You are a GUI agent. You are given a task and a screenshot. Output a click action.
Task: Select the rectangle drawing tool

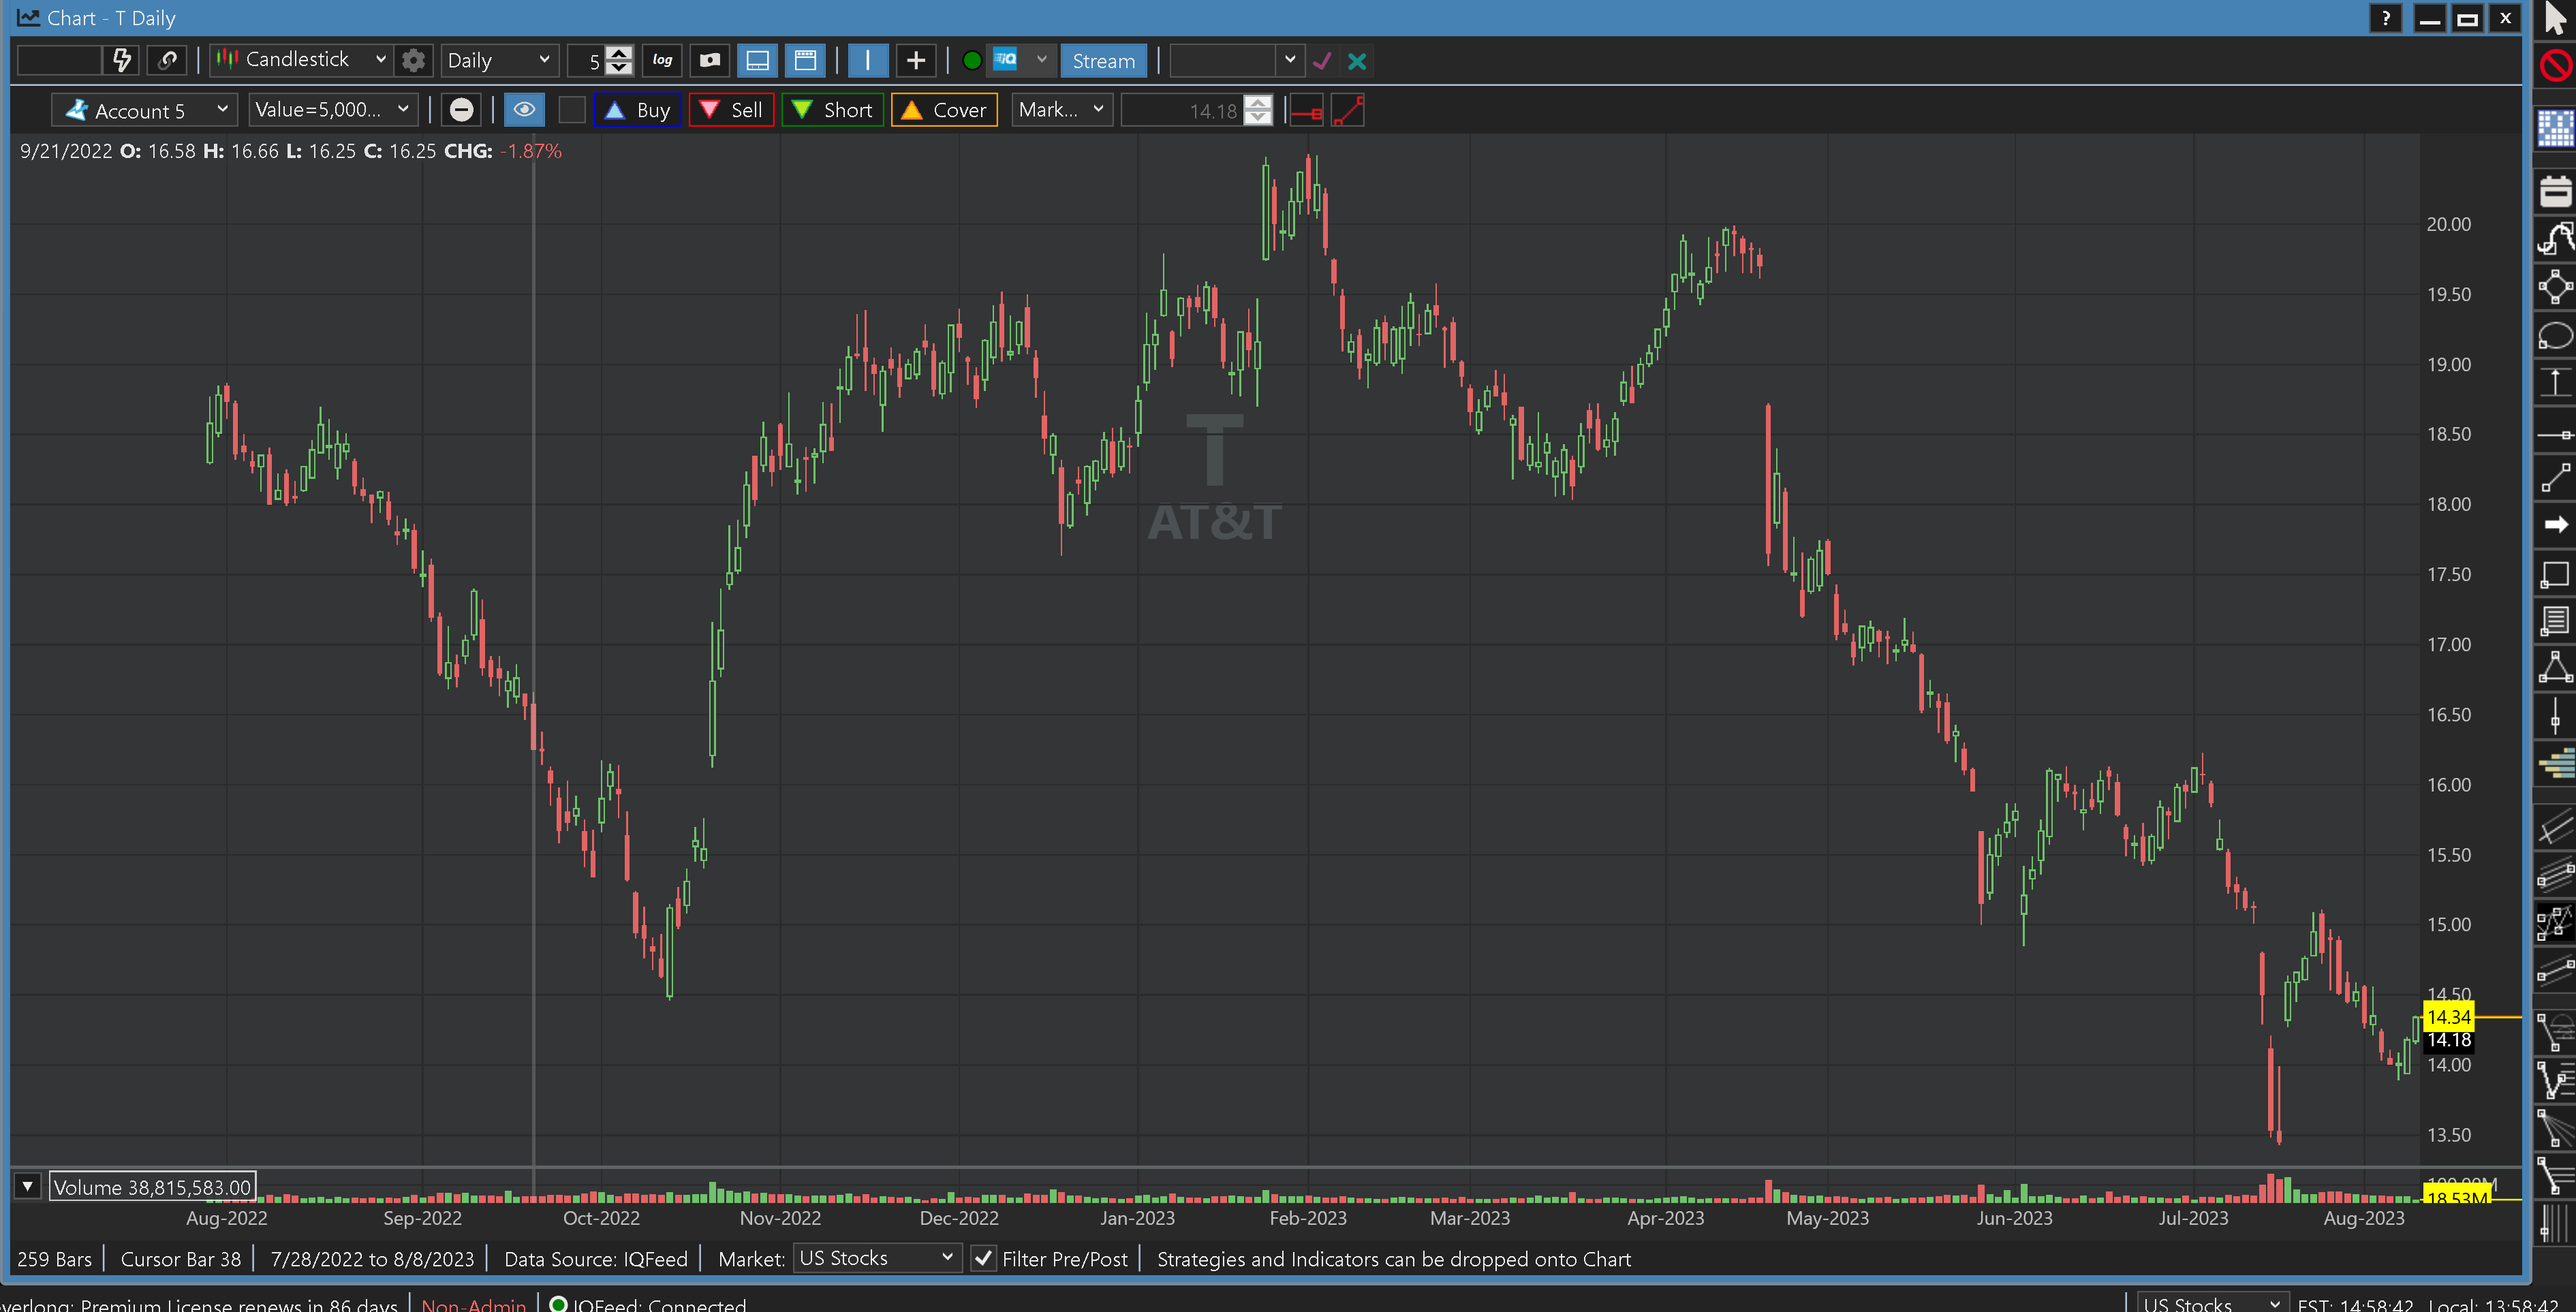2555,574
